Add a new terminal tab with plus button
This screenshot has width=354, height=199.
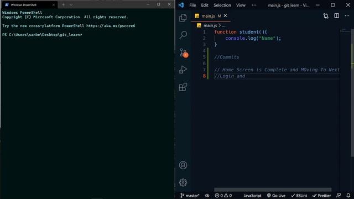[x=63, y=5]
